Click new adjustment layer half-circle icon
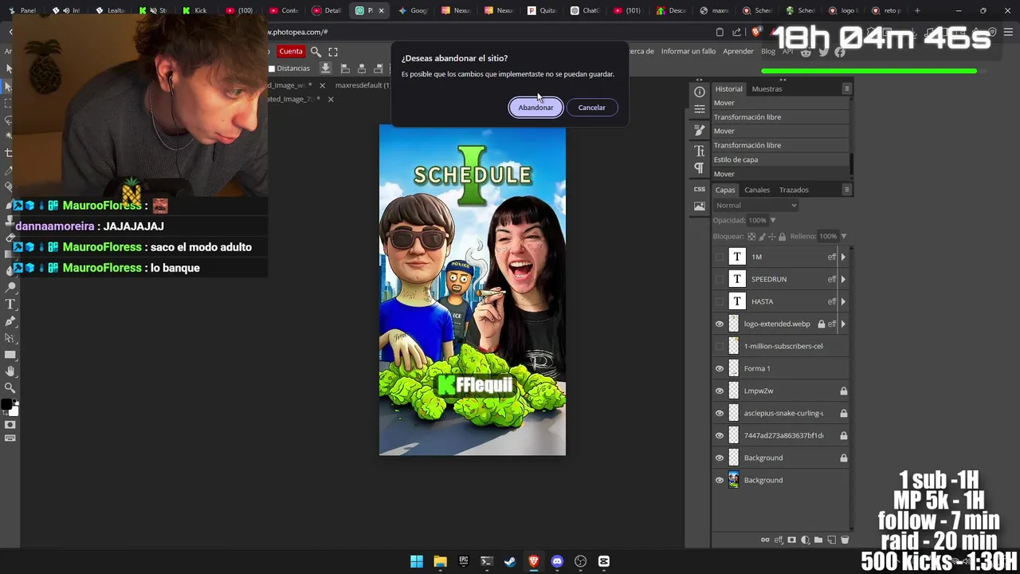Screen dimensions: 1020x574 coord(805,540)
